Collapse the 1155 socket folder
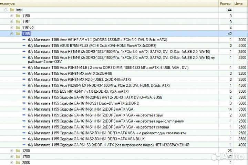Viewport: 248px width, 165px height. pos(12,34)
